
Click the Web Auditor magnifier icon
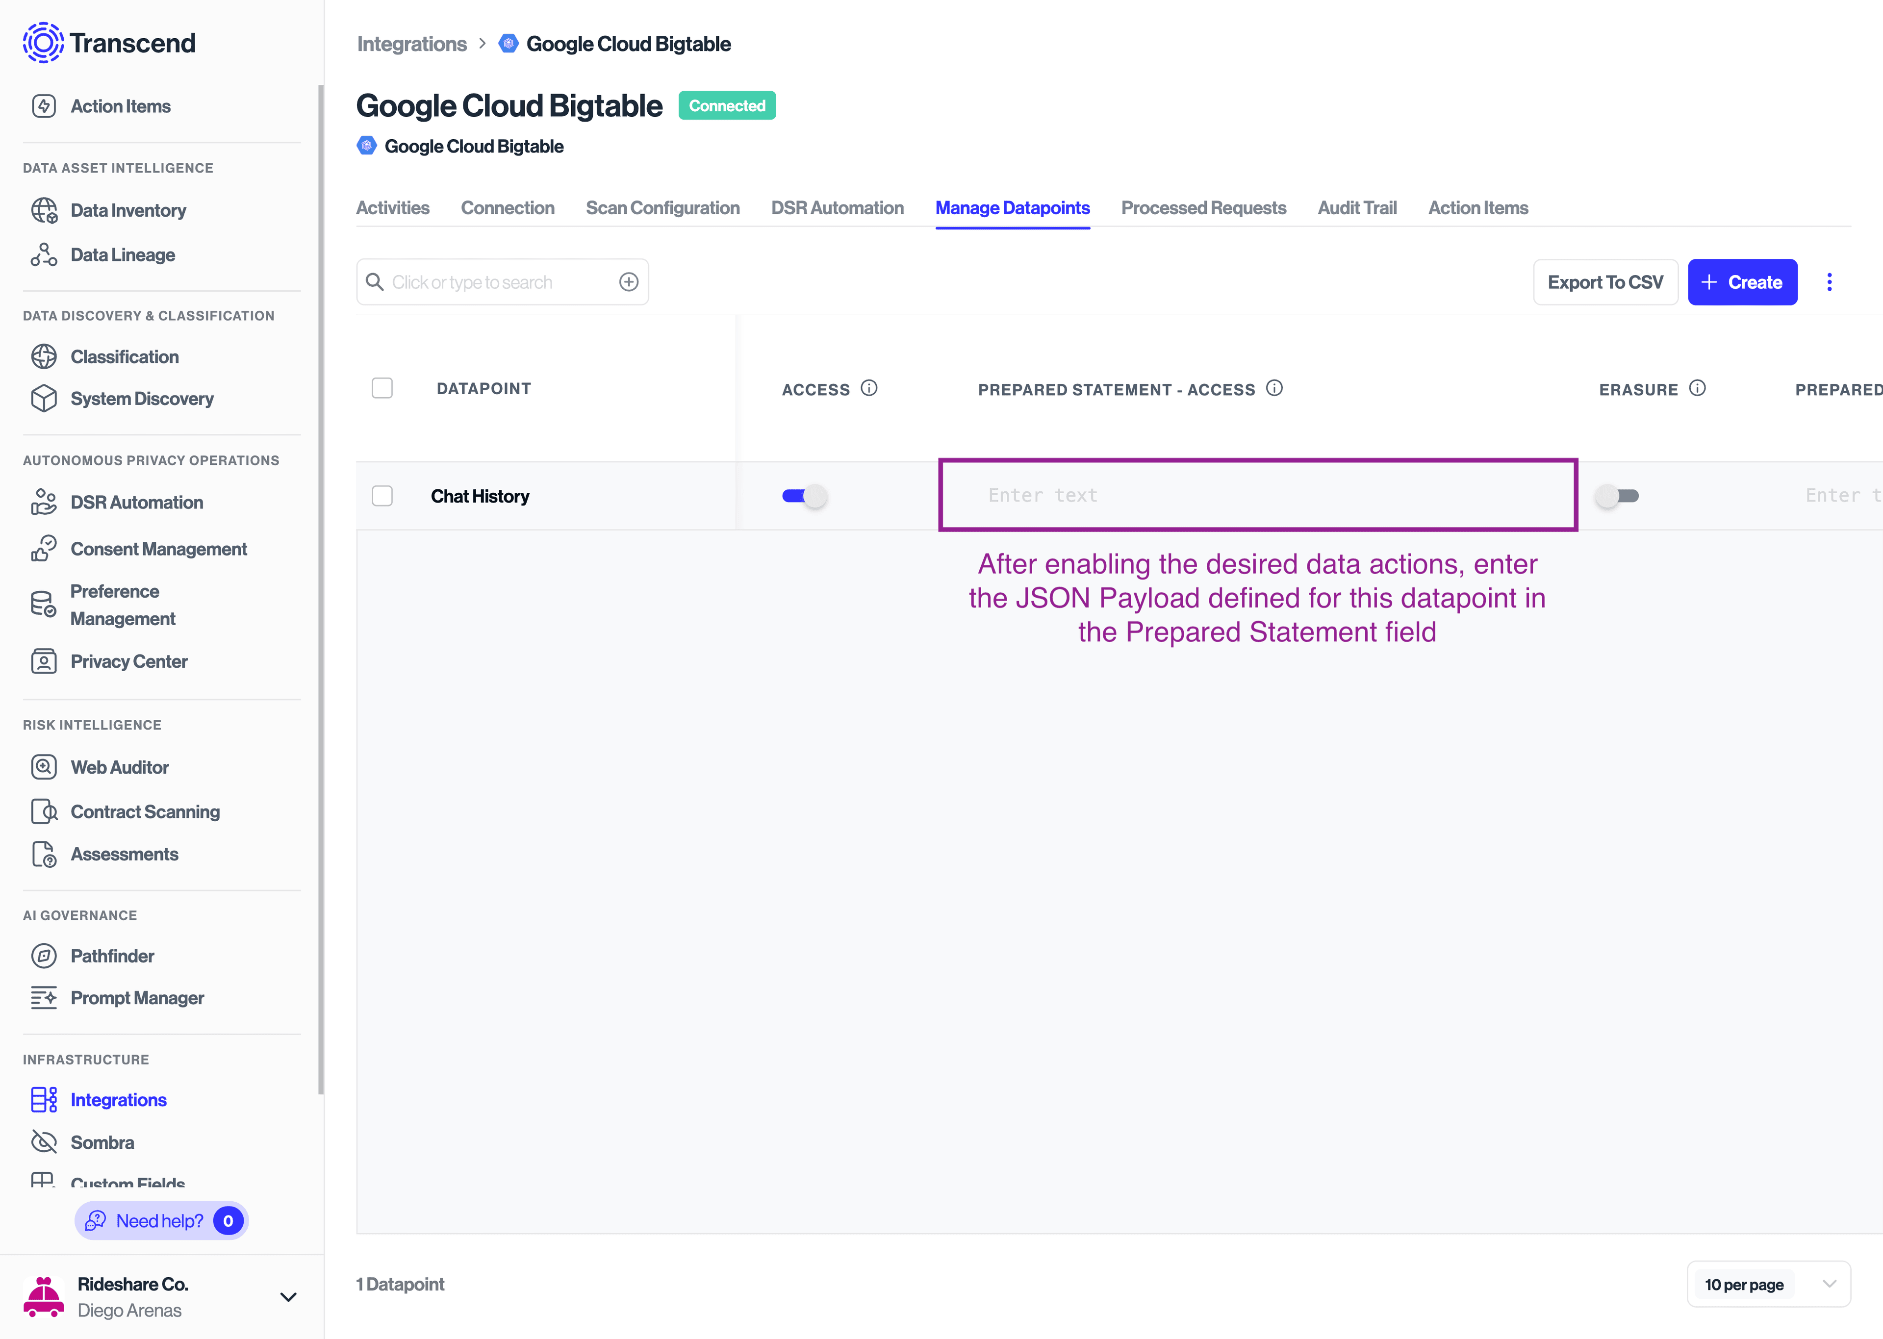coord(44,767)
